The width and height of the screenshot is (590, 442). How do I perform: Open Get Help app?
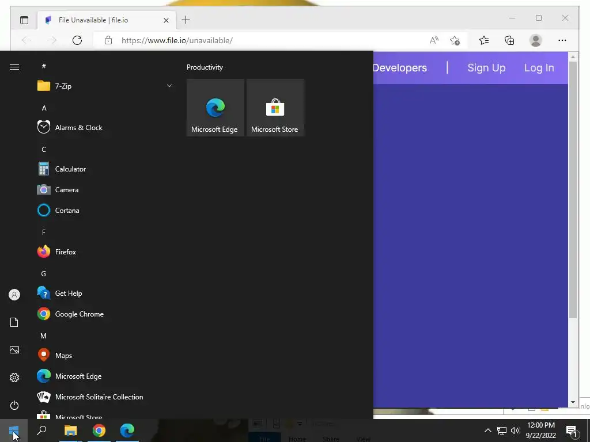click(x=105, y=293)
